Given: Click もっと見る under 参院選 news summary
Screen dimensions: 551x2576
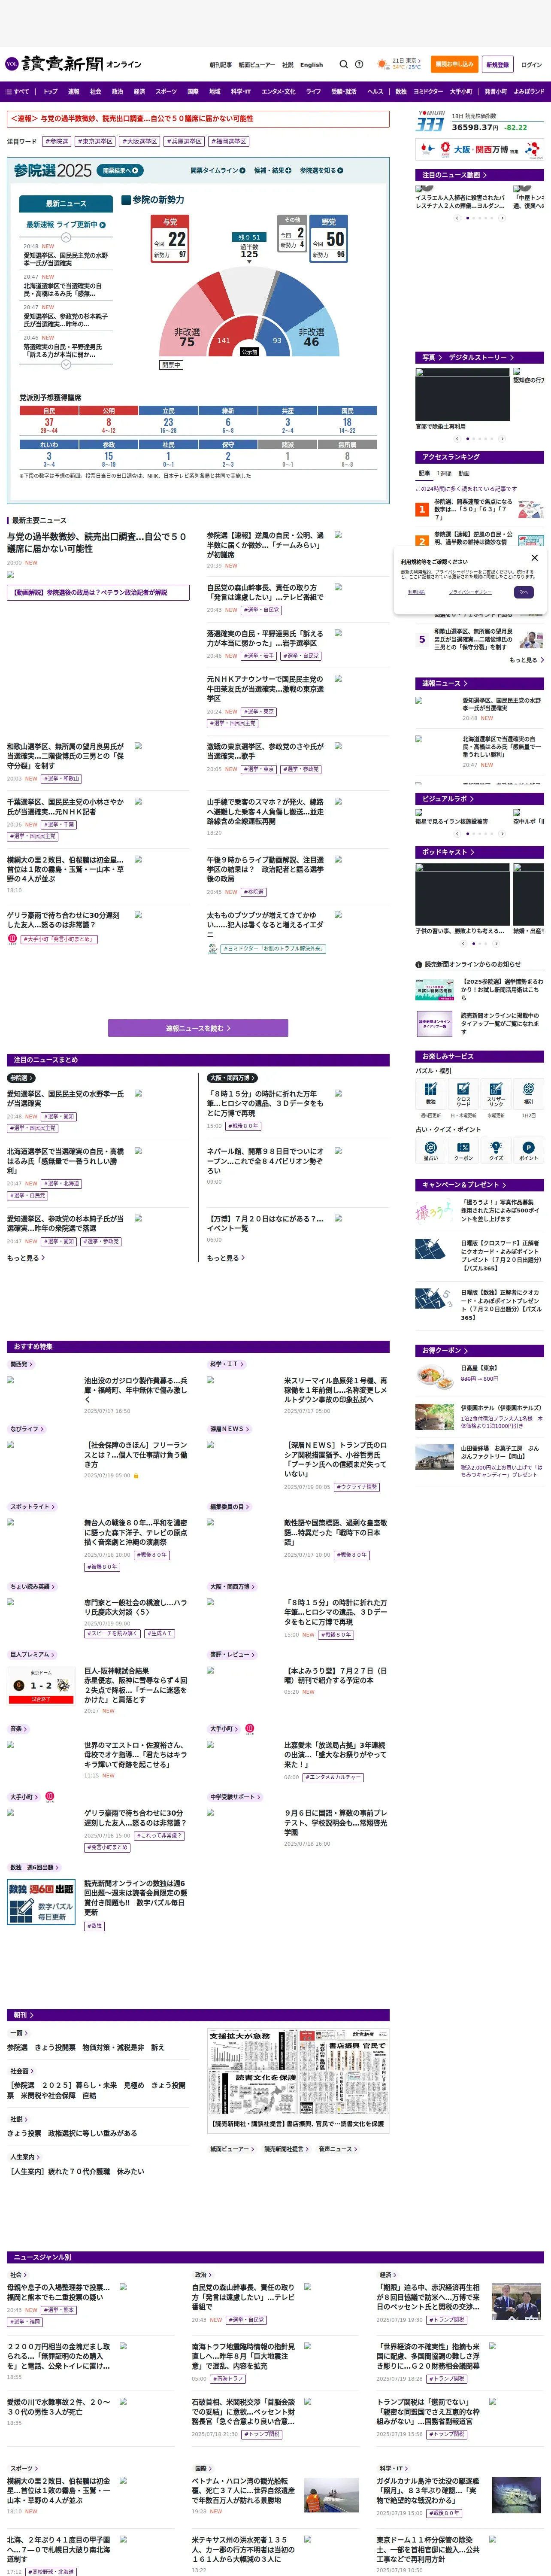Looking at the screenshot, I should tap(26, 1258).
